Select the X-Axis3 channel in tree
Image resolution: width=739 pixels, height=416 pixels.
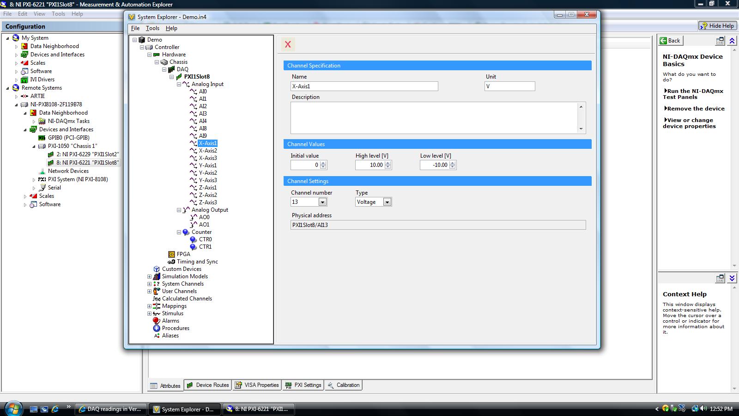point(208,158)
